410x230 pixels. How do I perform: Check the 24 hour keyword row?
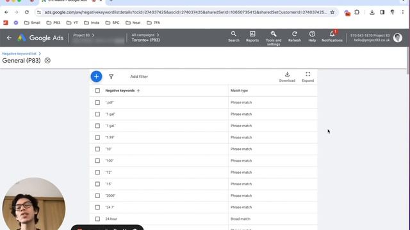(x=97, y=219)
